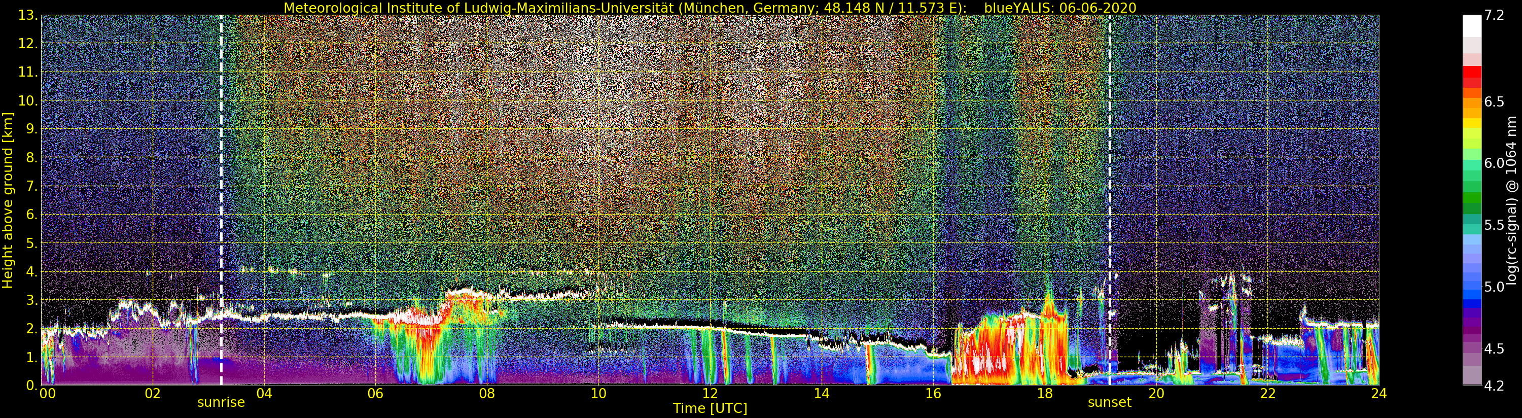Click the colorbar value '6.0'
The width and height of the screenshot is (1522, 418).
tap(1494, 163)
